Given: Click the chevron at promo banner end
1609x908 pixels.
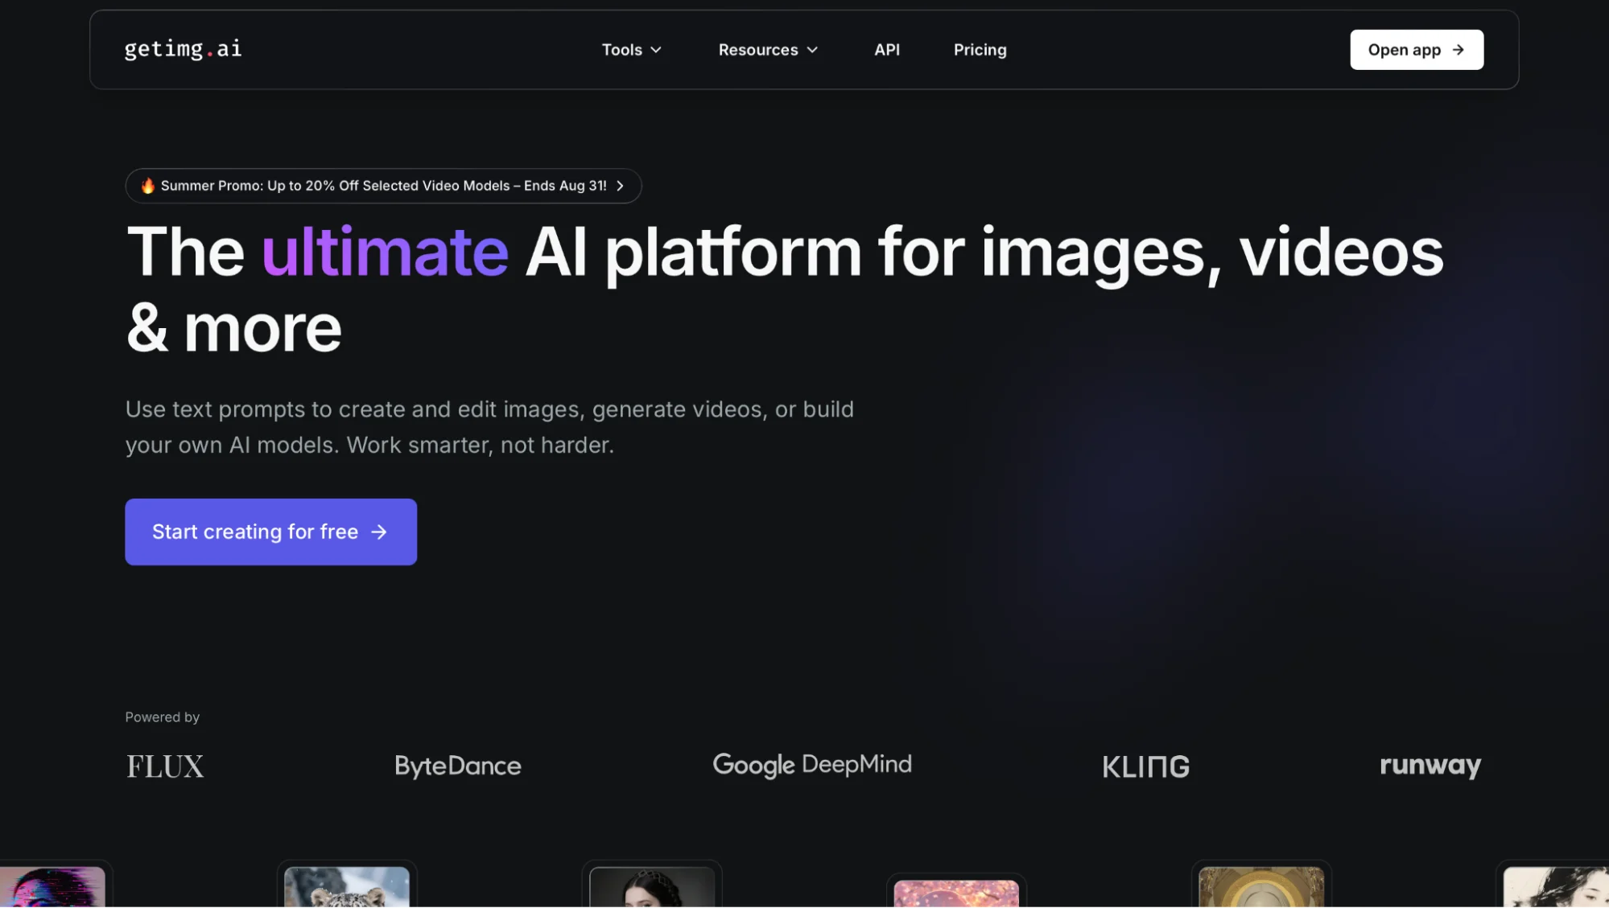Looking at the screenshot, I should point(620,186).
